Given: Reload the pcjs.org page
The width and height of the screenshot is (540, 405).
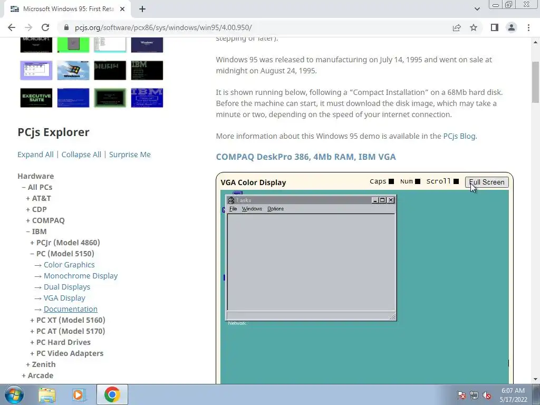Looking at the screenshot, I should coord(45,27).
